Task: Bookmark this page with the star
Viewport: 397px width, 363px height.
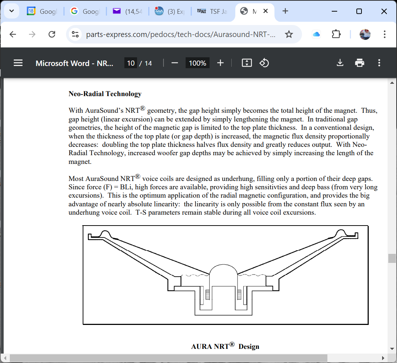Action: [289, 34]
